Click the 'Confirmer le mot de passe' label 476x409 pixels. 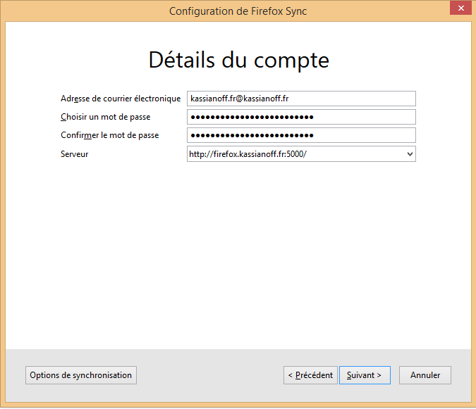(x=109, y=135)
